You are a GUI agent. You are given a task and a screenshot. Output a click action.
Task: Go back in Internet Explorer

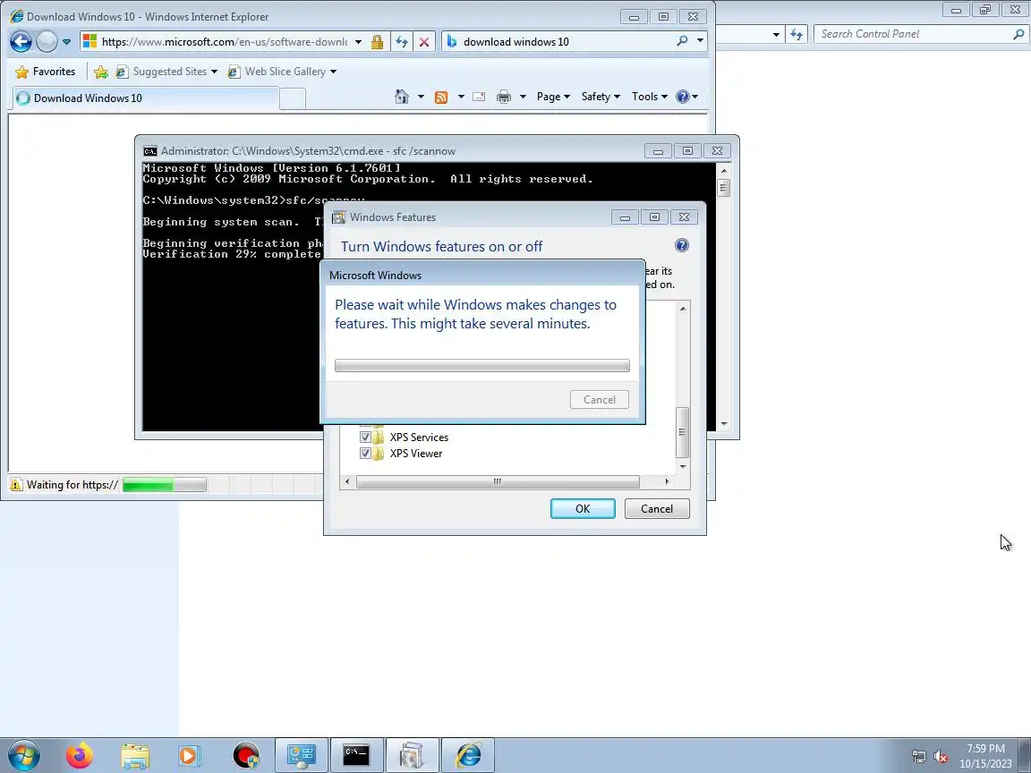(x=21, y=41)
